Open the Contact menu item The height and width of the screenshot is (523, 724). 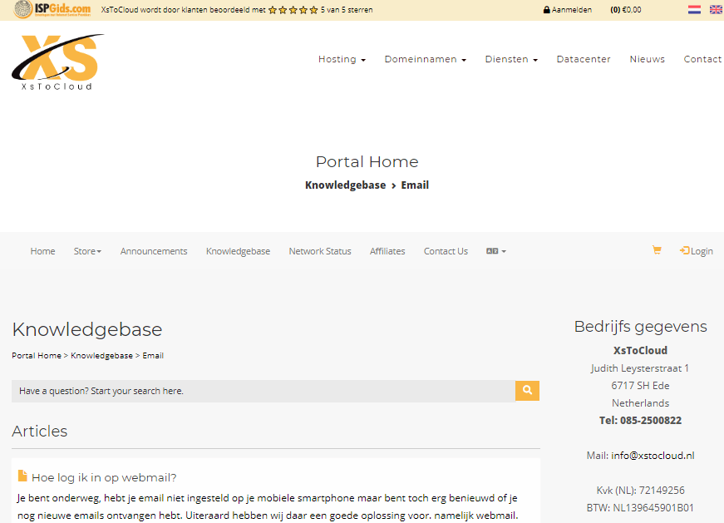click(x=702, y=59)
